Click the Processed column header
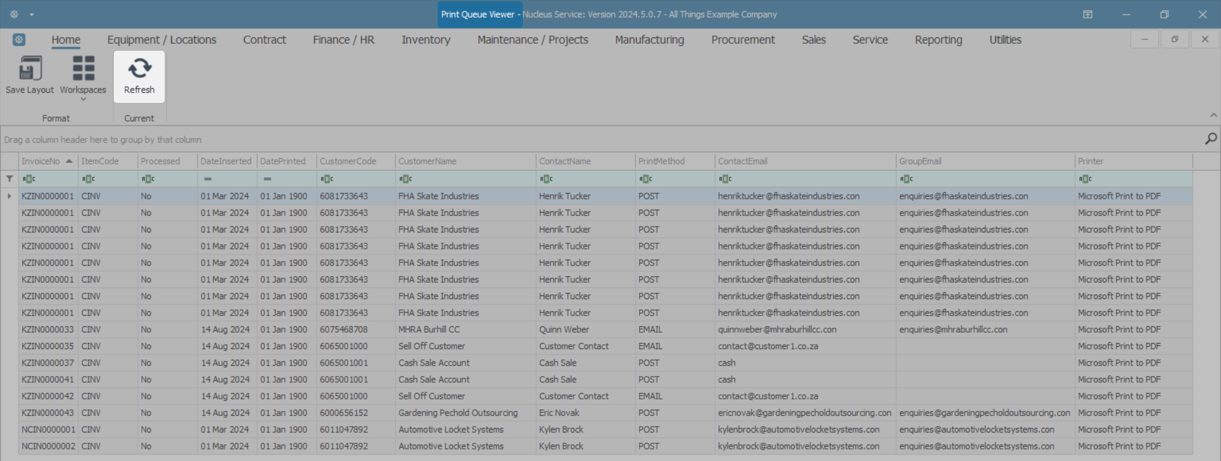Screen dimensions: 1221x461 pyautogui.click(x=168, y=161)
